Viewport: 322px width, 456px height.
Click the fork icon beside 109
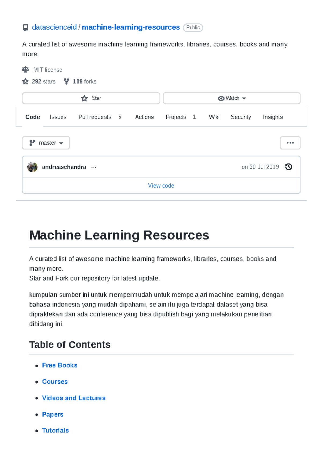67,81
